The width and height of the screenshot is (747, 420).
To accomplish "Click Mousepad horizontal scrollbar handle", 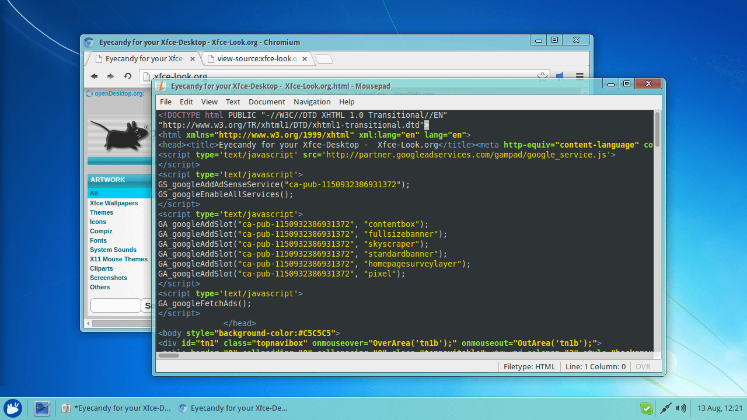I will pyautogui.click(x=169, y=355).
